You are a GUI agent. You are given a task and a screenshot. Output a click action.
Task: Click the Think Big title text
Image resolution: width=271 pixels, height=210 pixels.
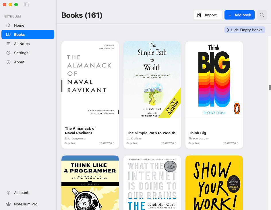point(198,133)
